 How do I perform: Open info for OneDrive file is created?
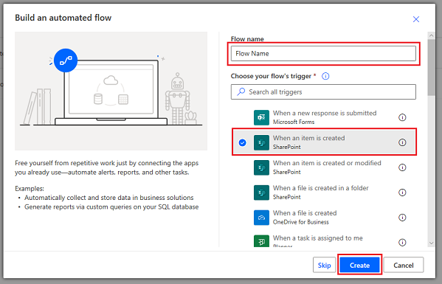[402, 218]
